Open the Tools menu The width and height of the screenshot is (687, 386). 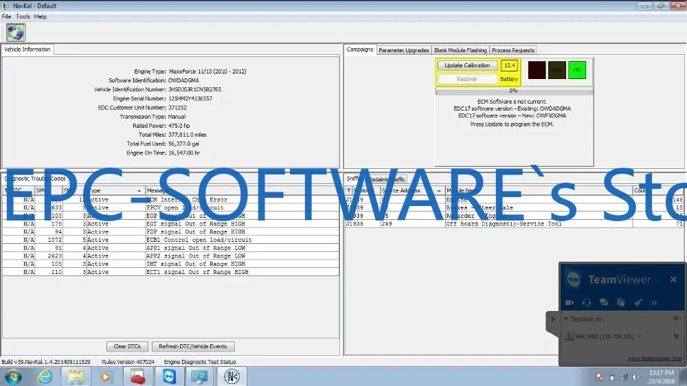(23, 16)
